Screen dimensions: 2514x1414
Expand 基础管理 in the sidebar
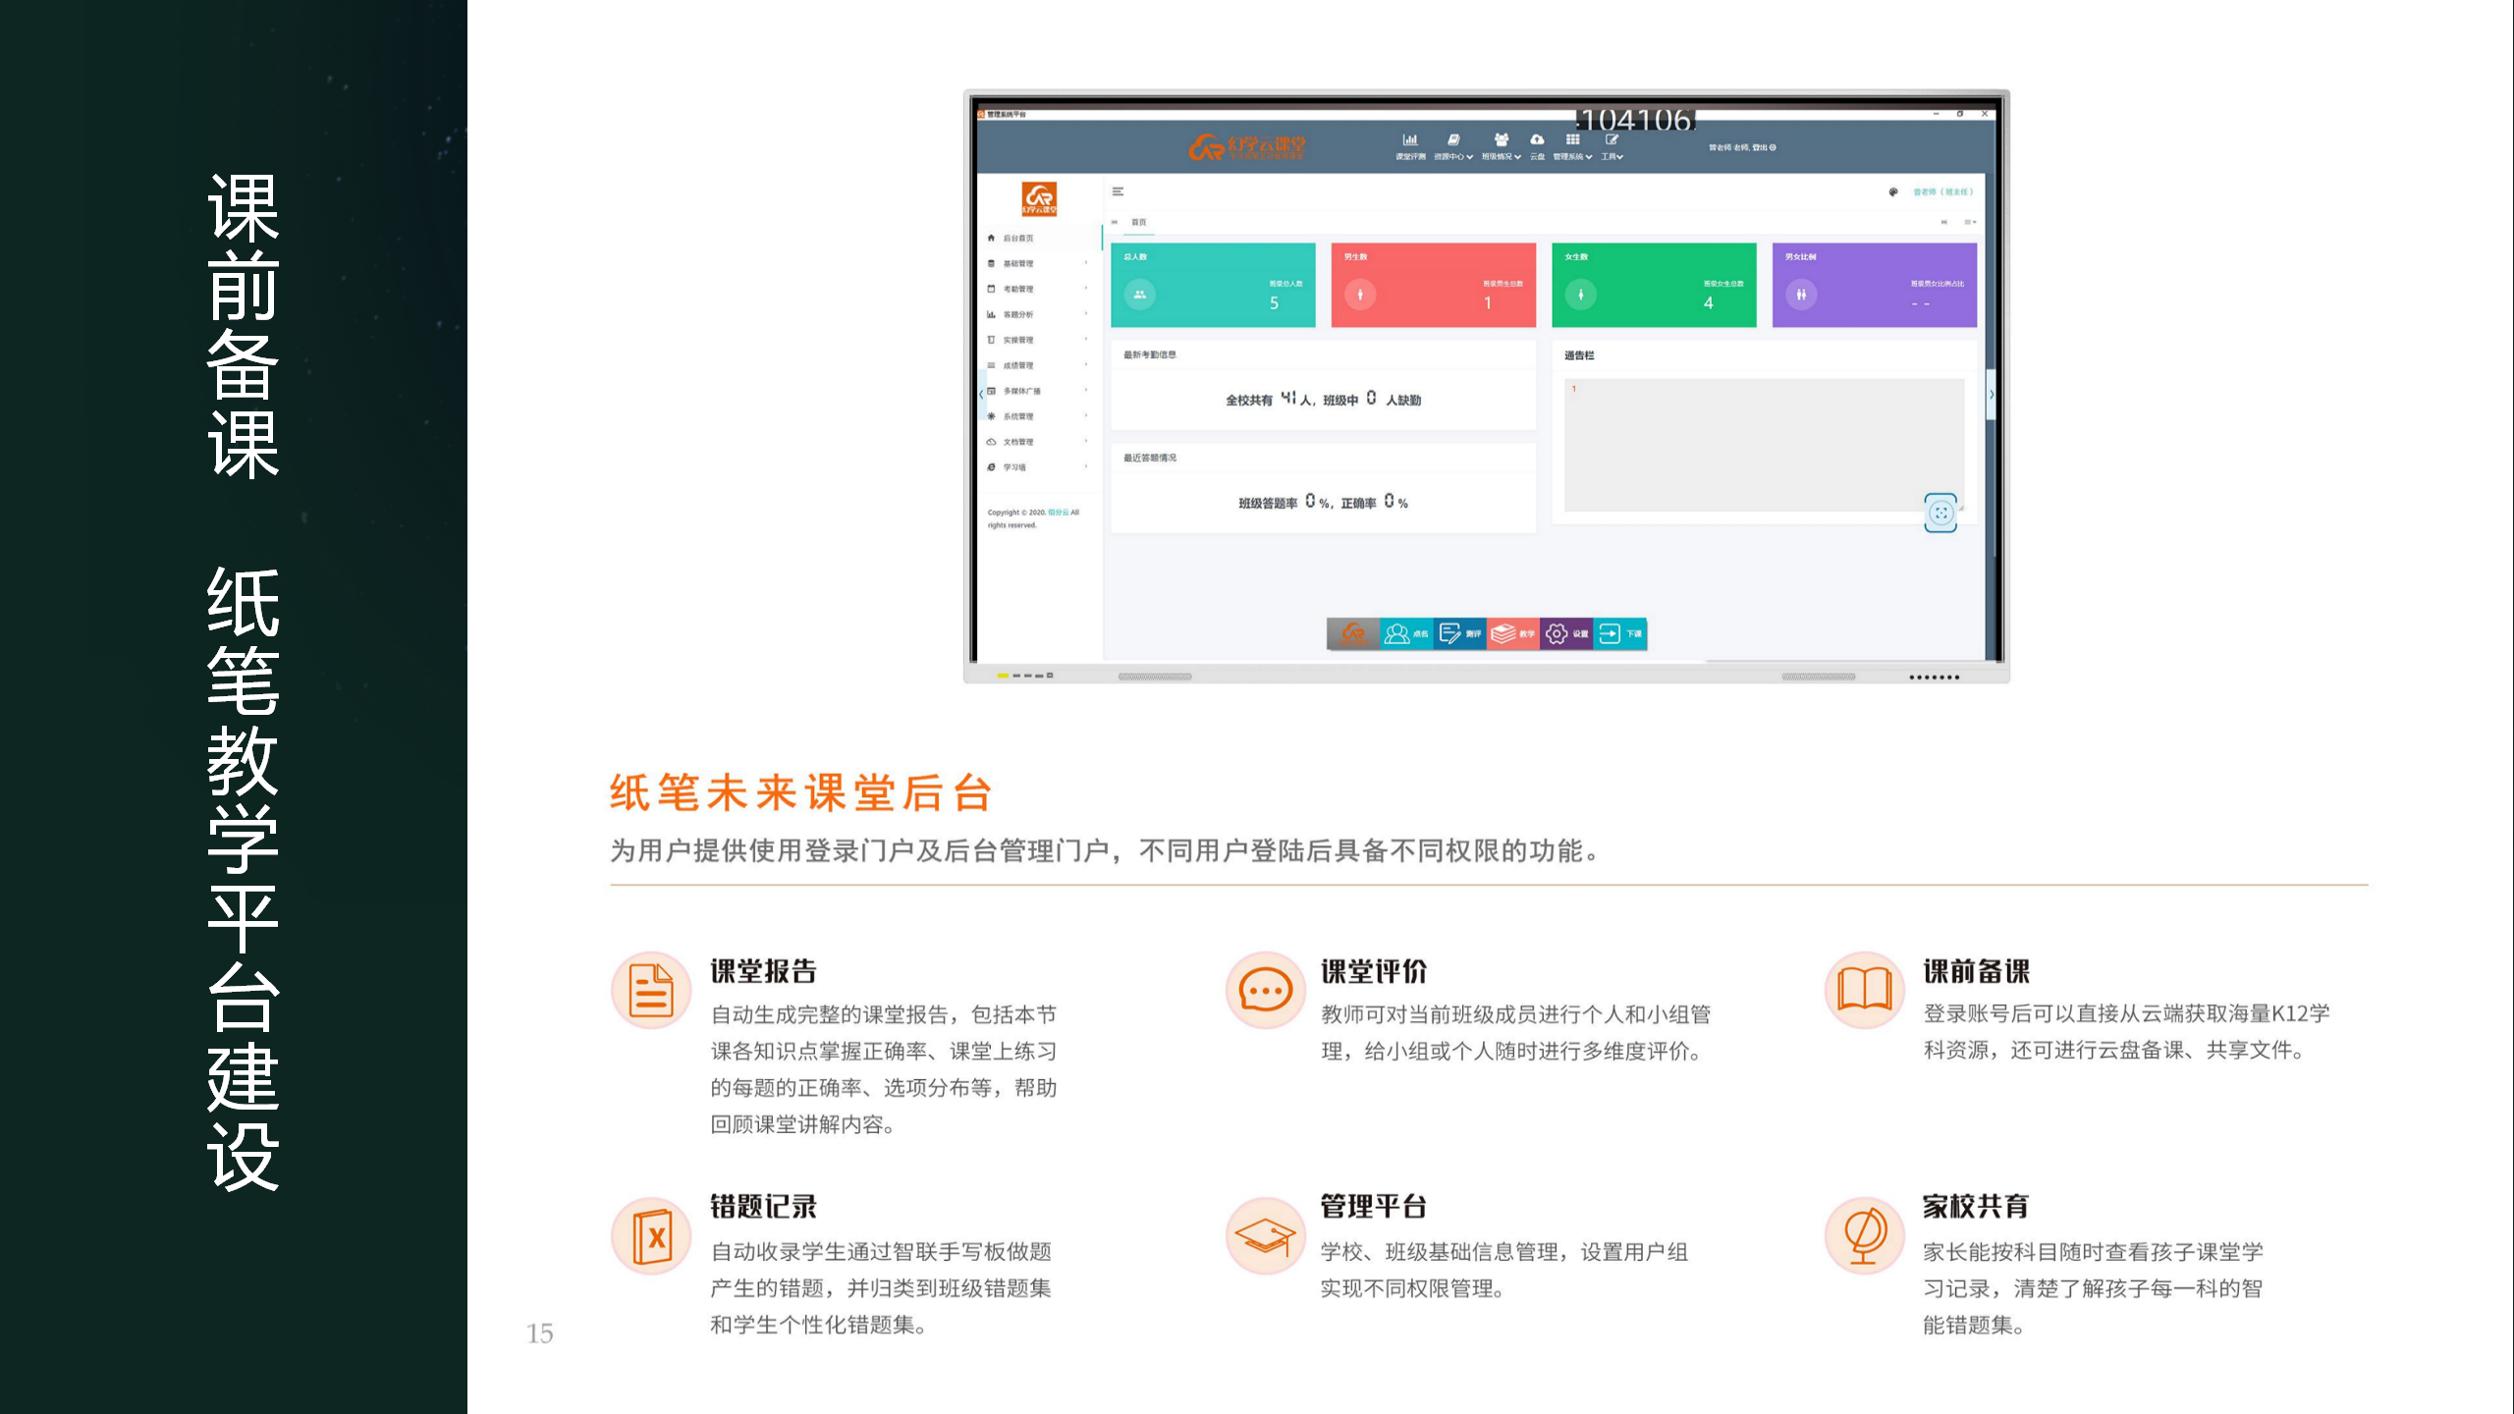[x=1038, y=263]
